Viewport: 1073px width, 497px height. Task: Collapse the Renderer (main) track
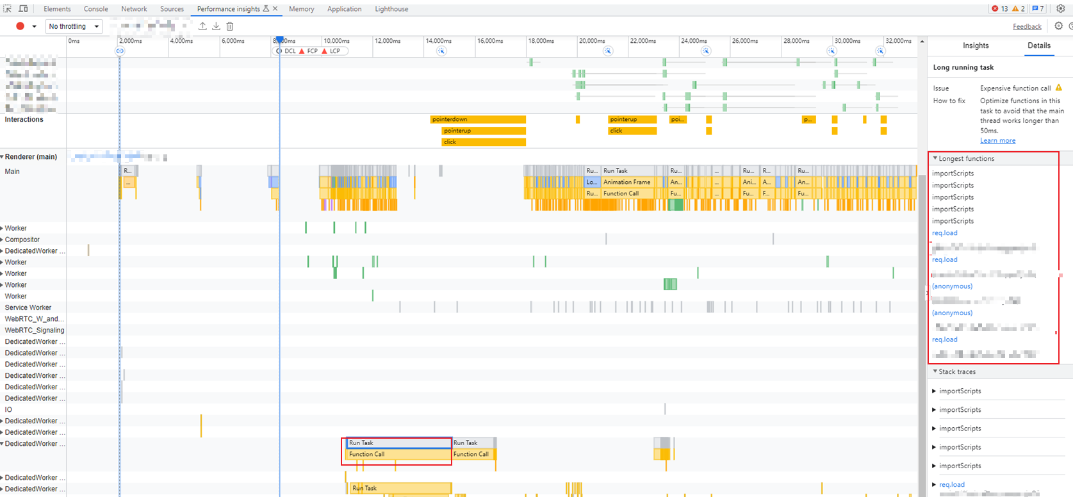click(x=2, y=157)
